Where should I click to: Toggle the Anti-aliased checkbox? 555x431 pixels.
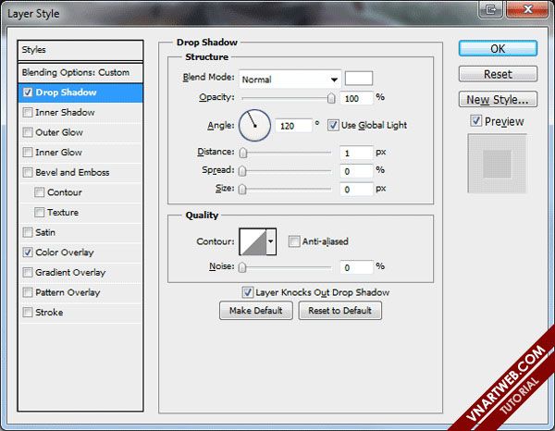(294, 242)
